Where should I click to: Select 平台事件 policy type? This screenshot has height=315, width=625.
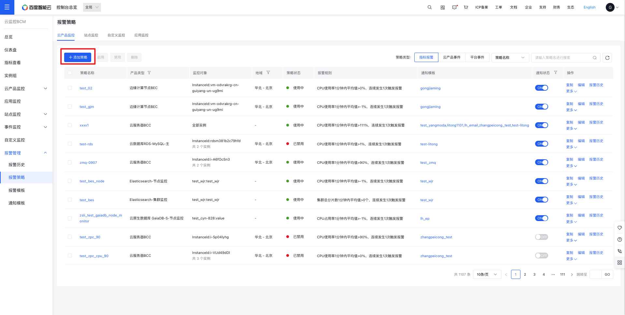tap(477, 57)
